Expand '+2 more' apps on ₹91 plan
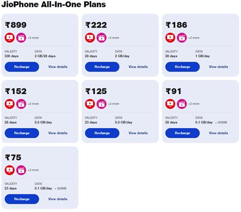The width and height of the screenshot is (241, 212). point(194,104)
